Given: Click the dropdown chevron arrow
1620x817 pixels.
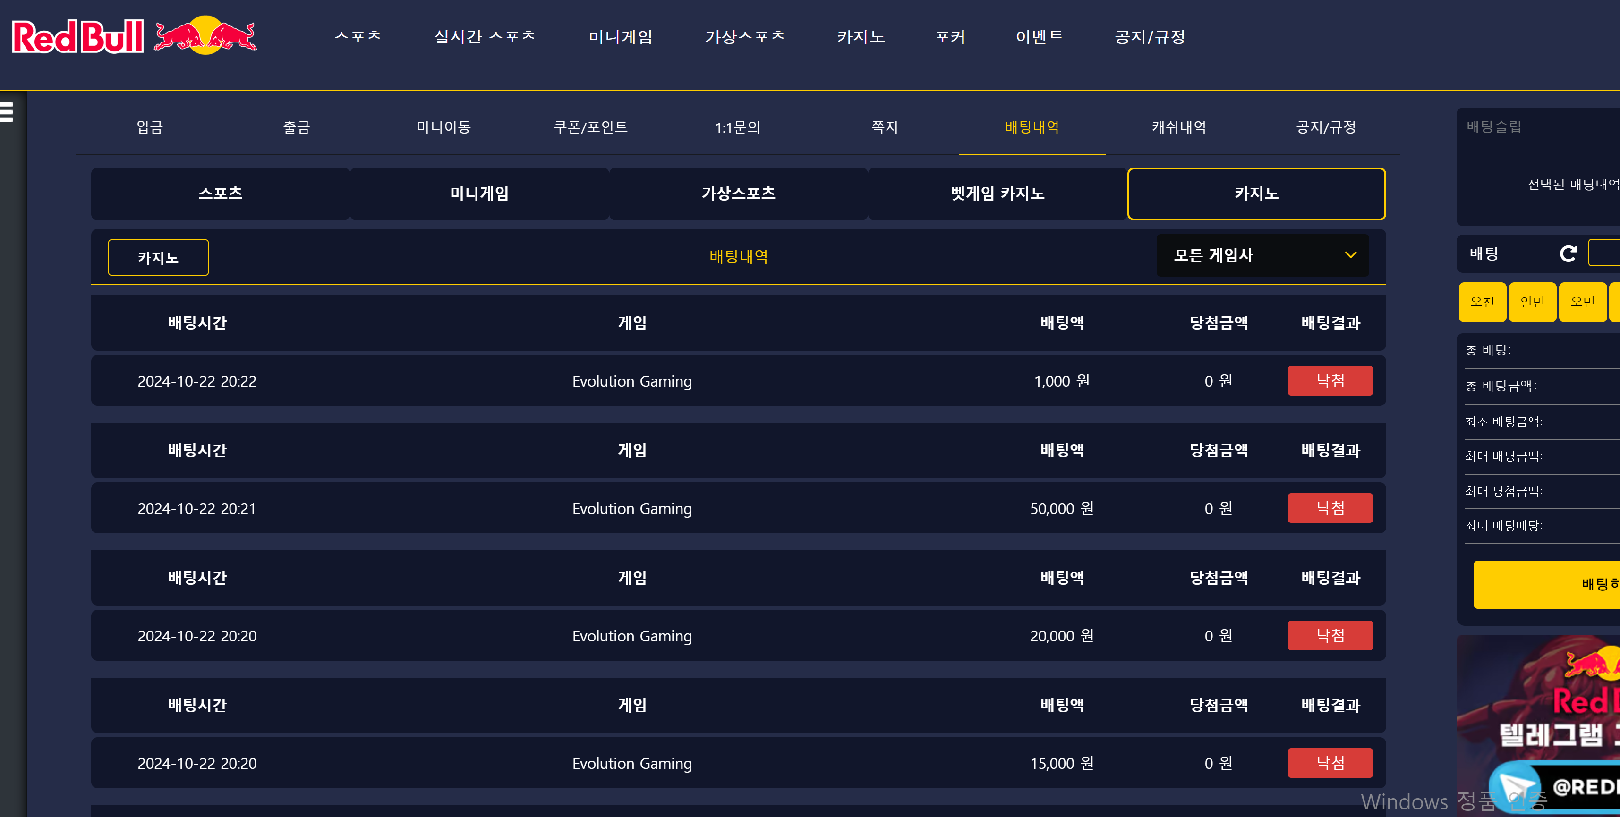Looking at the screenshot, I should tap(1350, 255).
